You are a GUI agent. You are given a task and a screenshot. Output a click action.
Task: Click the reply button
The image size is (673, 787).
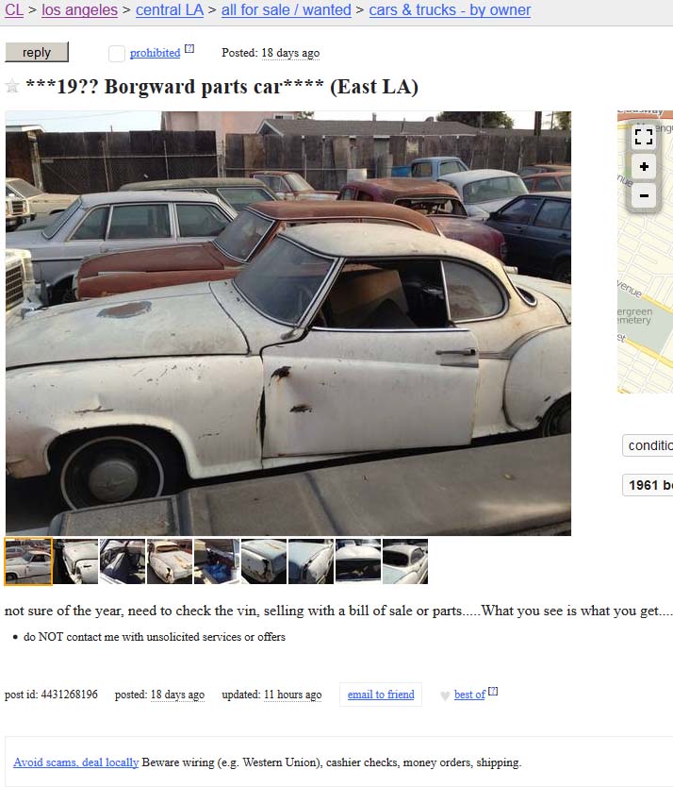point(37,52)
